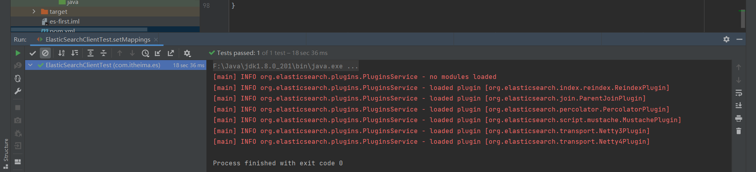Clear all console output with trash icon
This screenshot has width=756, height=172.
pyautogui.click(x=739, y=131)
